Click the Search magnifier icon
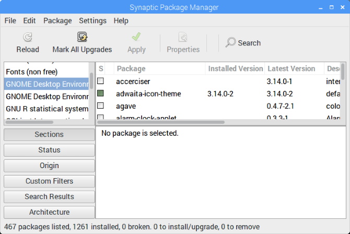The width and height of the screenshot is (350, 234). pos(230,43)
